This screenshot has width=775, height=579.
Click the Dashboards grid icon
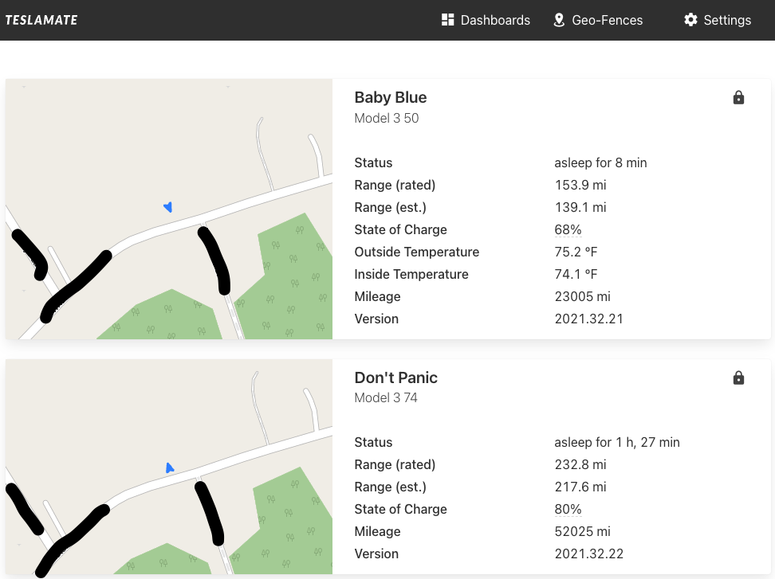pyautogui.click(x=448, y=20)
